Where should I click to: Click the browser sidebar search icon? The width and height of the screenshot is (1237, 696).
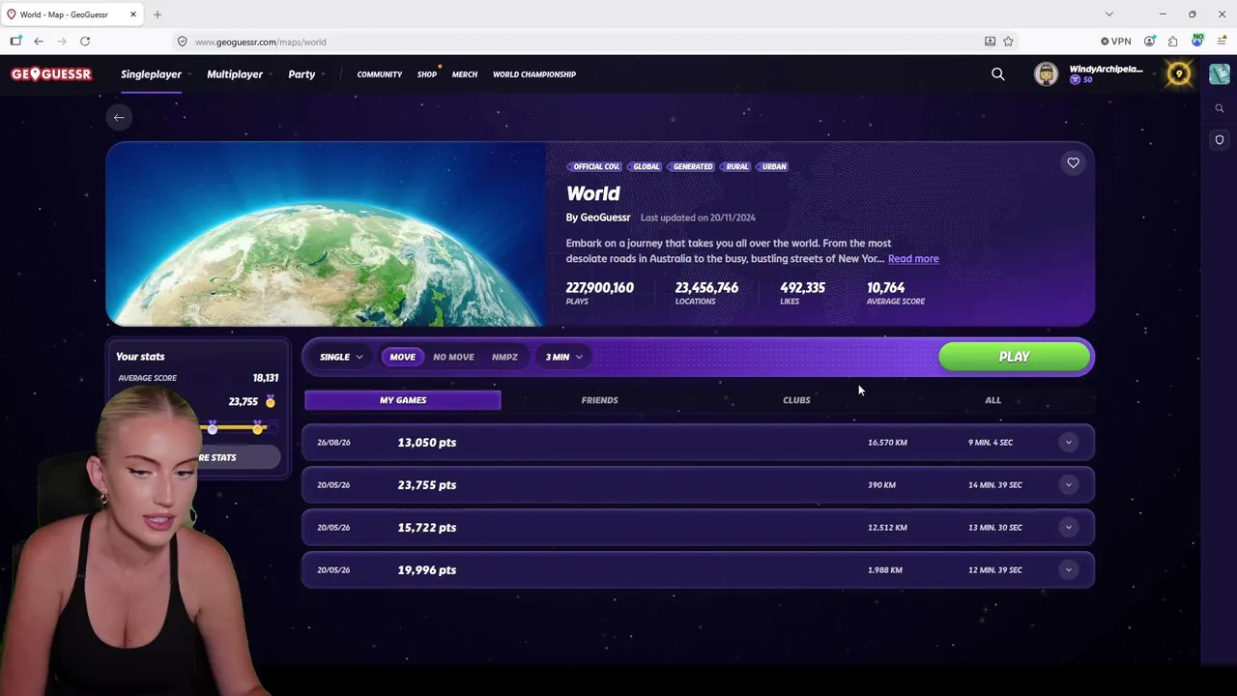[1220, 108]
